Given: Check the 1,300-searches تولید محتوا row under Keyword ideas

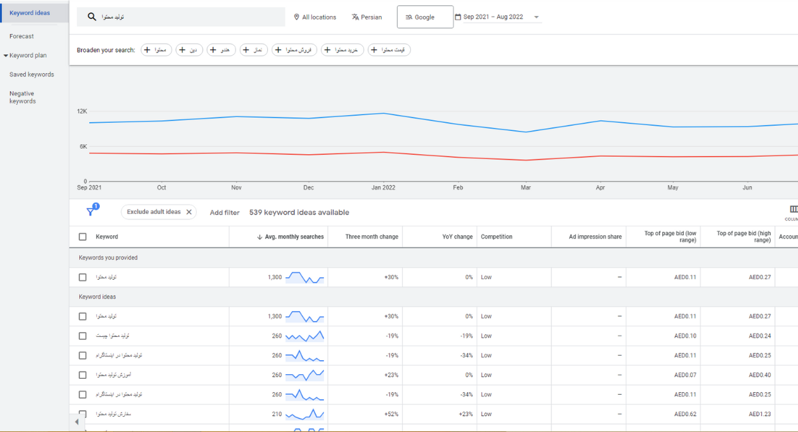Looking at the screenshot, I should (x=82, y=316).
